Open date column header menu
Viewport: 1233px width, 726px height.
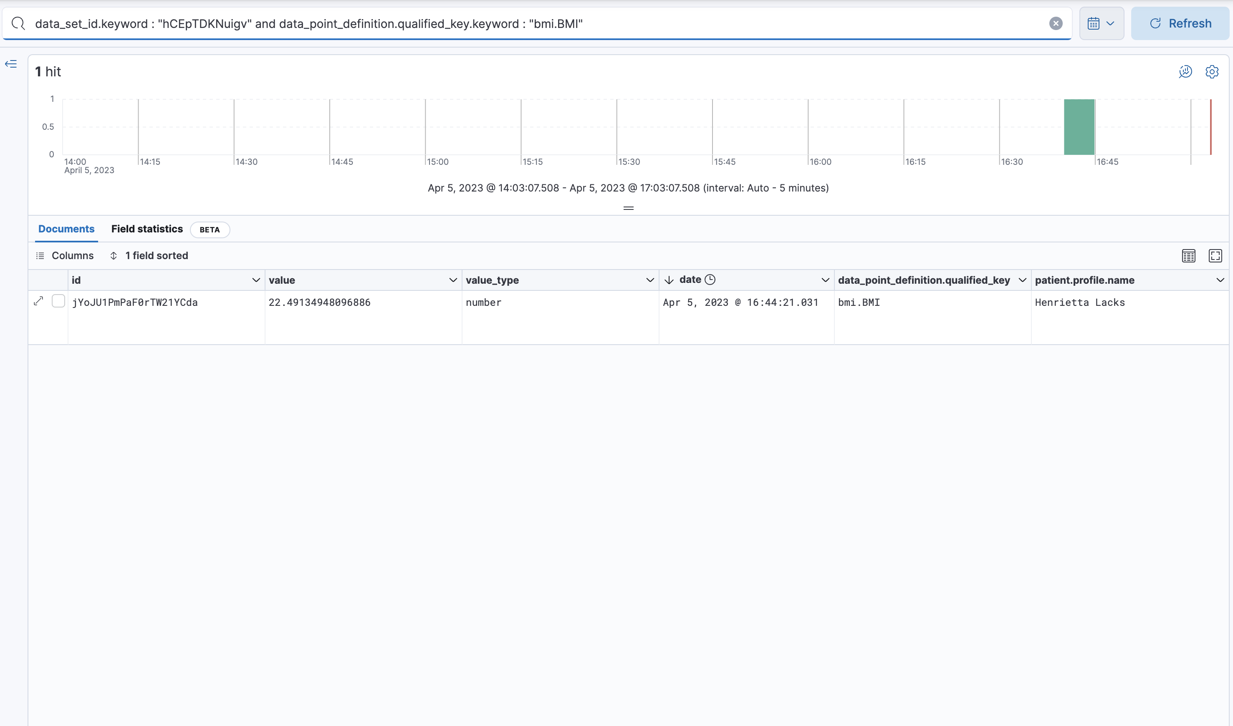[x=825, y=280]
